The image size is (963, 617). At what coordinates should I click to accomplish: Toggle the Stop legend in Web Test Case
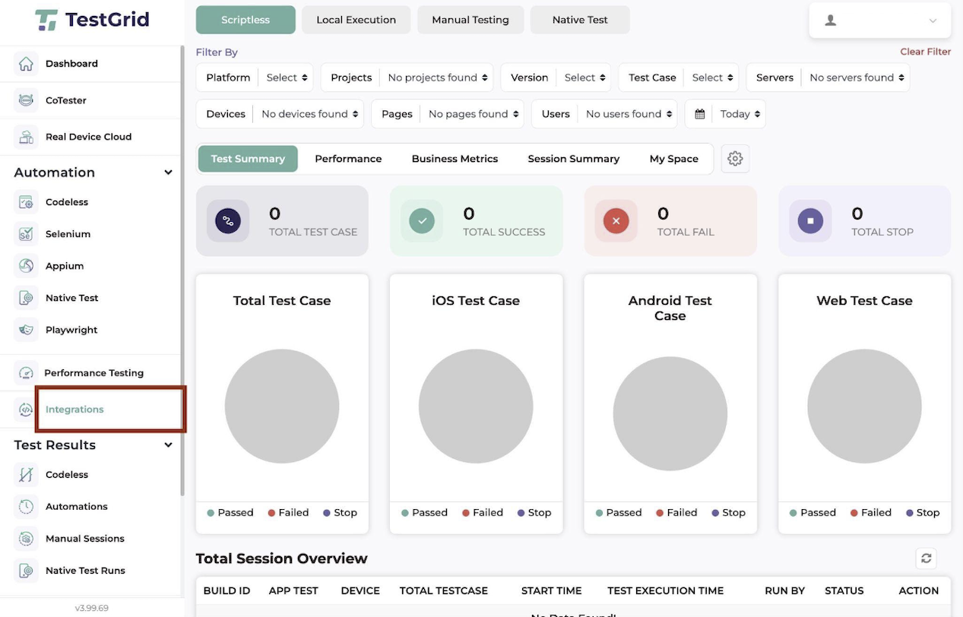[923, 513]
